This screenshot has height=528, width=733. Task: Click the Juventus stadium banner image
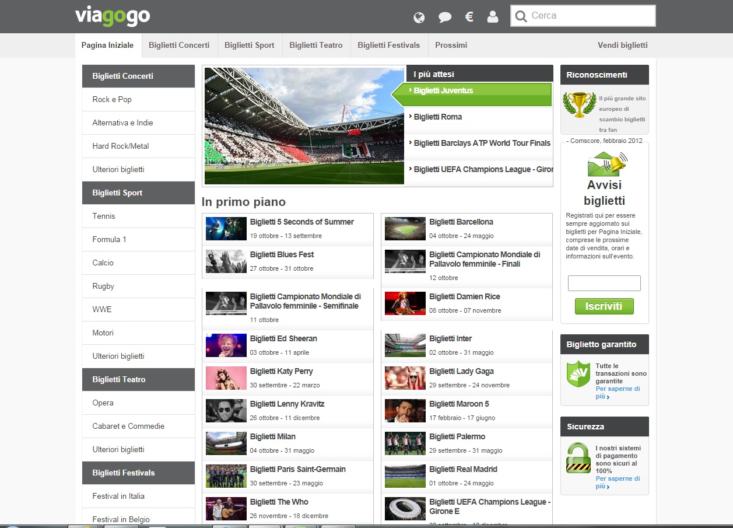tap(304, 126)
